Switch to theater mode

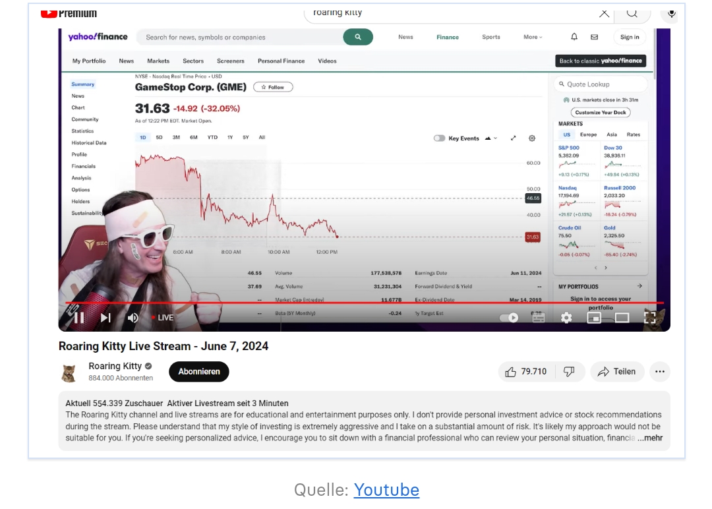coord(622,317)
